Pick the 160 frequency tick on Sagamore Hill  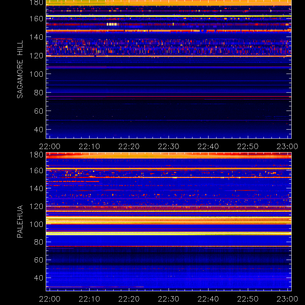(36, 19)
